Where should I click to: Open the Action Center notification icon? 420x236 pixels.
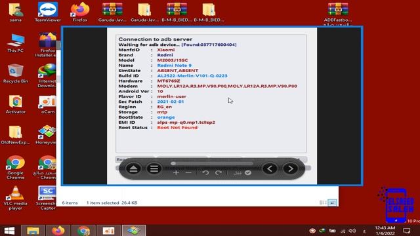(x=407, y=231)
